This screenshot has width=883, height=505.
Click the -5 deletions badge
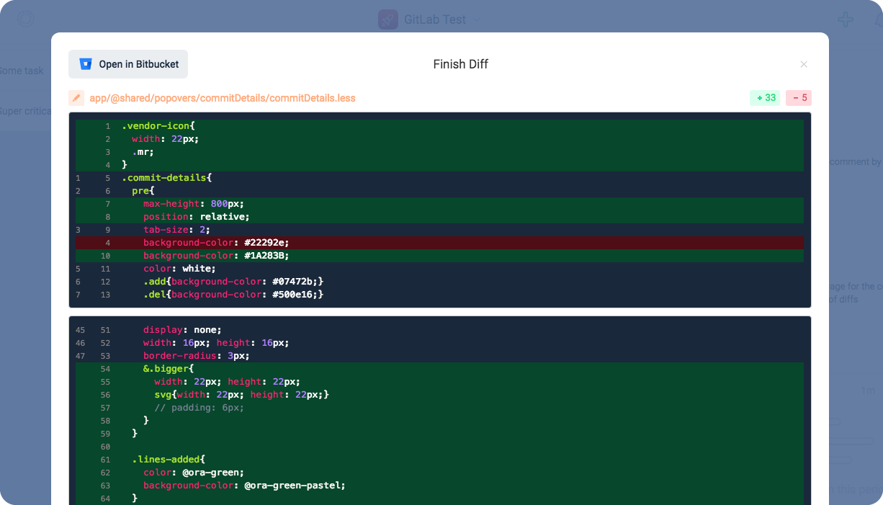tap(799, 97)
